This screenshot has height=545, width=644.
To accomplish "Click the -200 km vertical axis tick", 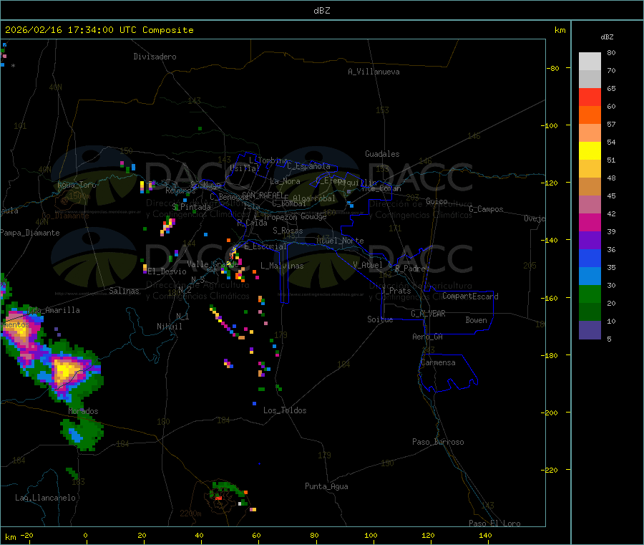I will [549, 413].
